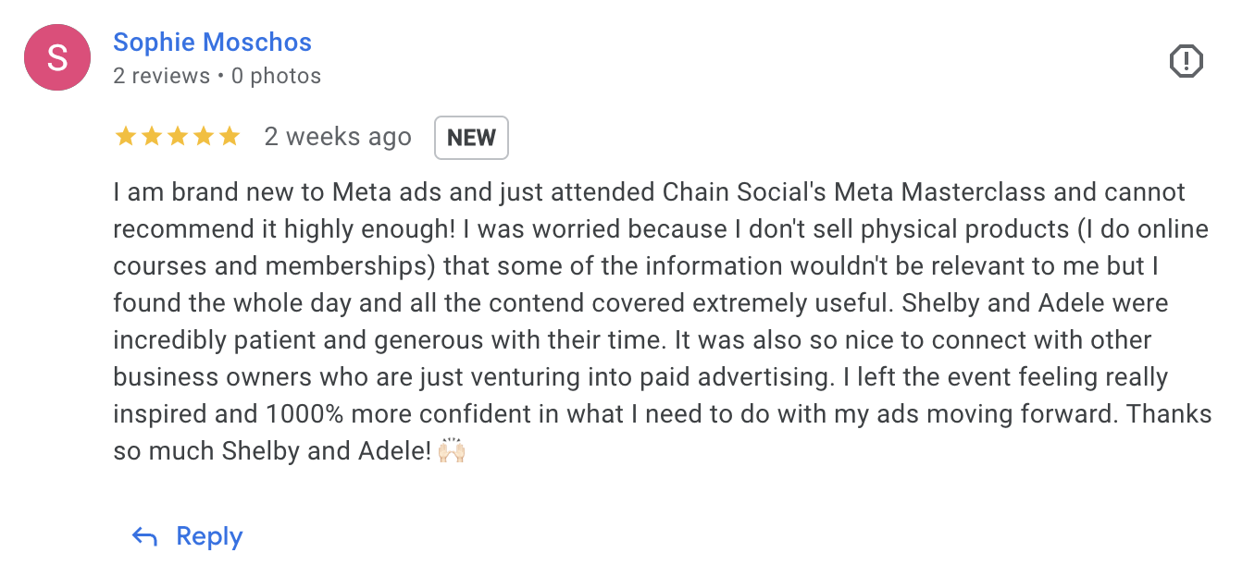1255x577 pixels.
Task: Click the NEW badge beside the date
Action: (x=471, y=138)
